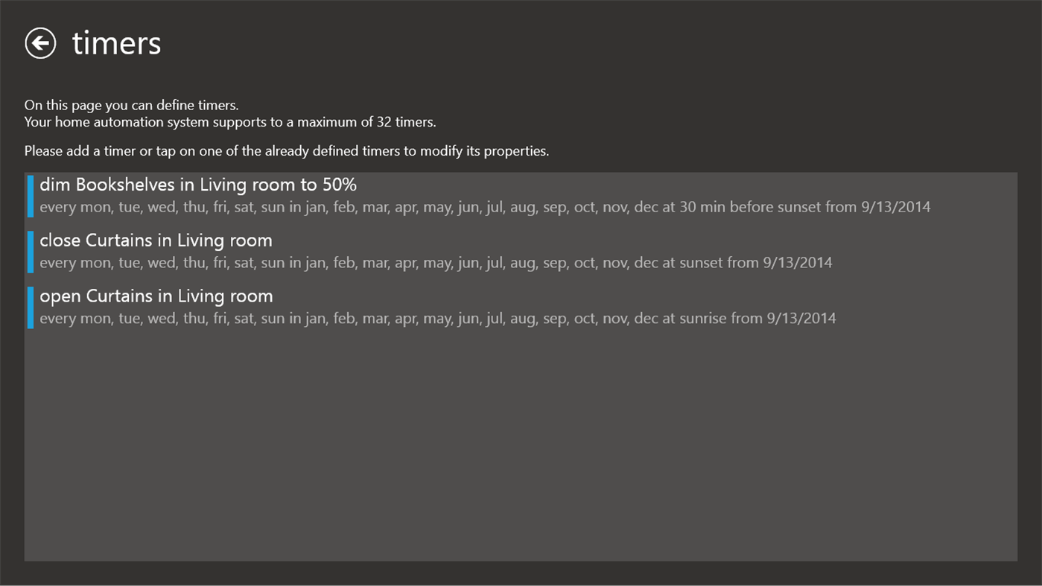Tap the arrow inside the back button
This screenshot has height=586, width=1042.
40,42
